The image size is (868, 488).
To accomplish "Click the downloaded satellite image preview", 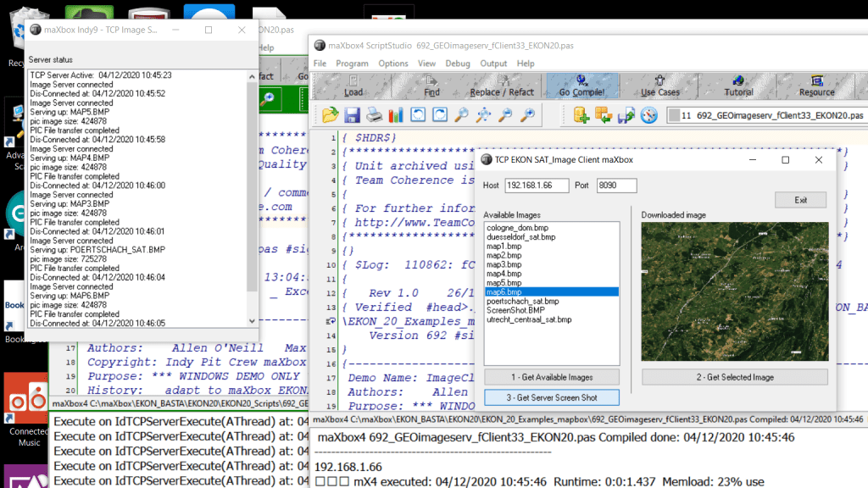I will point(734,292).
